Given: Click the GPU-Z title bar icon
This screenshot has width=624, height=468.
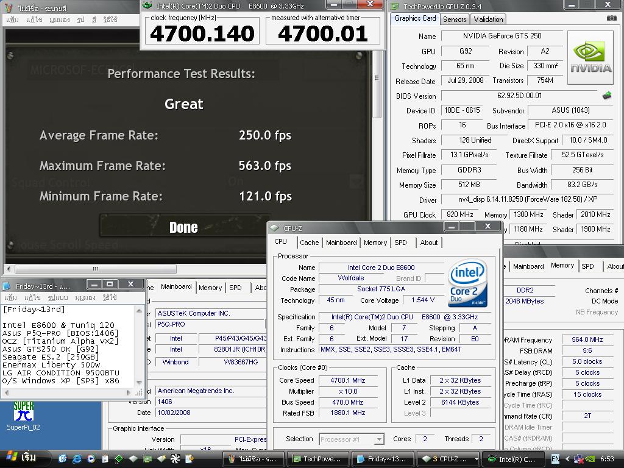Looking at the screenshot, I should [x=394, y=6].
